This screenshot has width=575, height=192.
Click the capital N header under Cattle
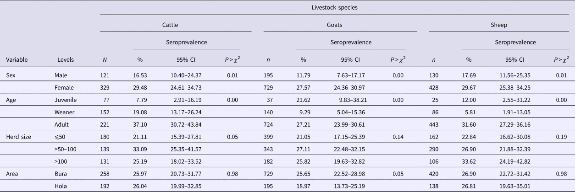coord(105,59)
